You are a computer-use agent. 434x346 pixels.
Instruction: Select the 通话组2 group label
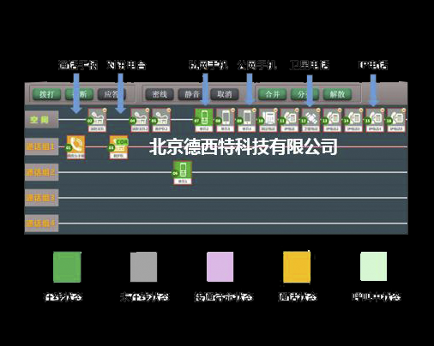41,172
